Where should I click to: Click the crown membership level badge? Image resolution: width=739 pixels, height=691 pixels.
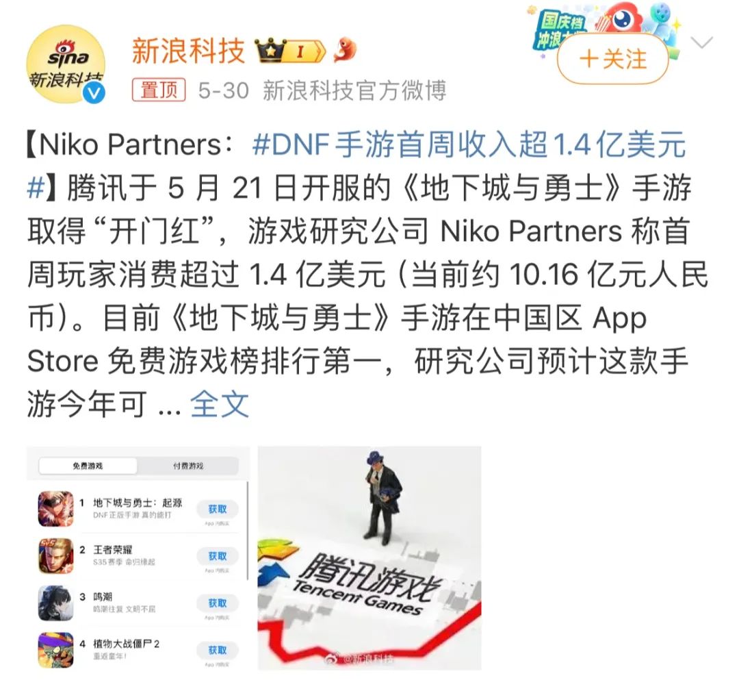click(290, 51)
